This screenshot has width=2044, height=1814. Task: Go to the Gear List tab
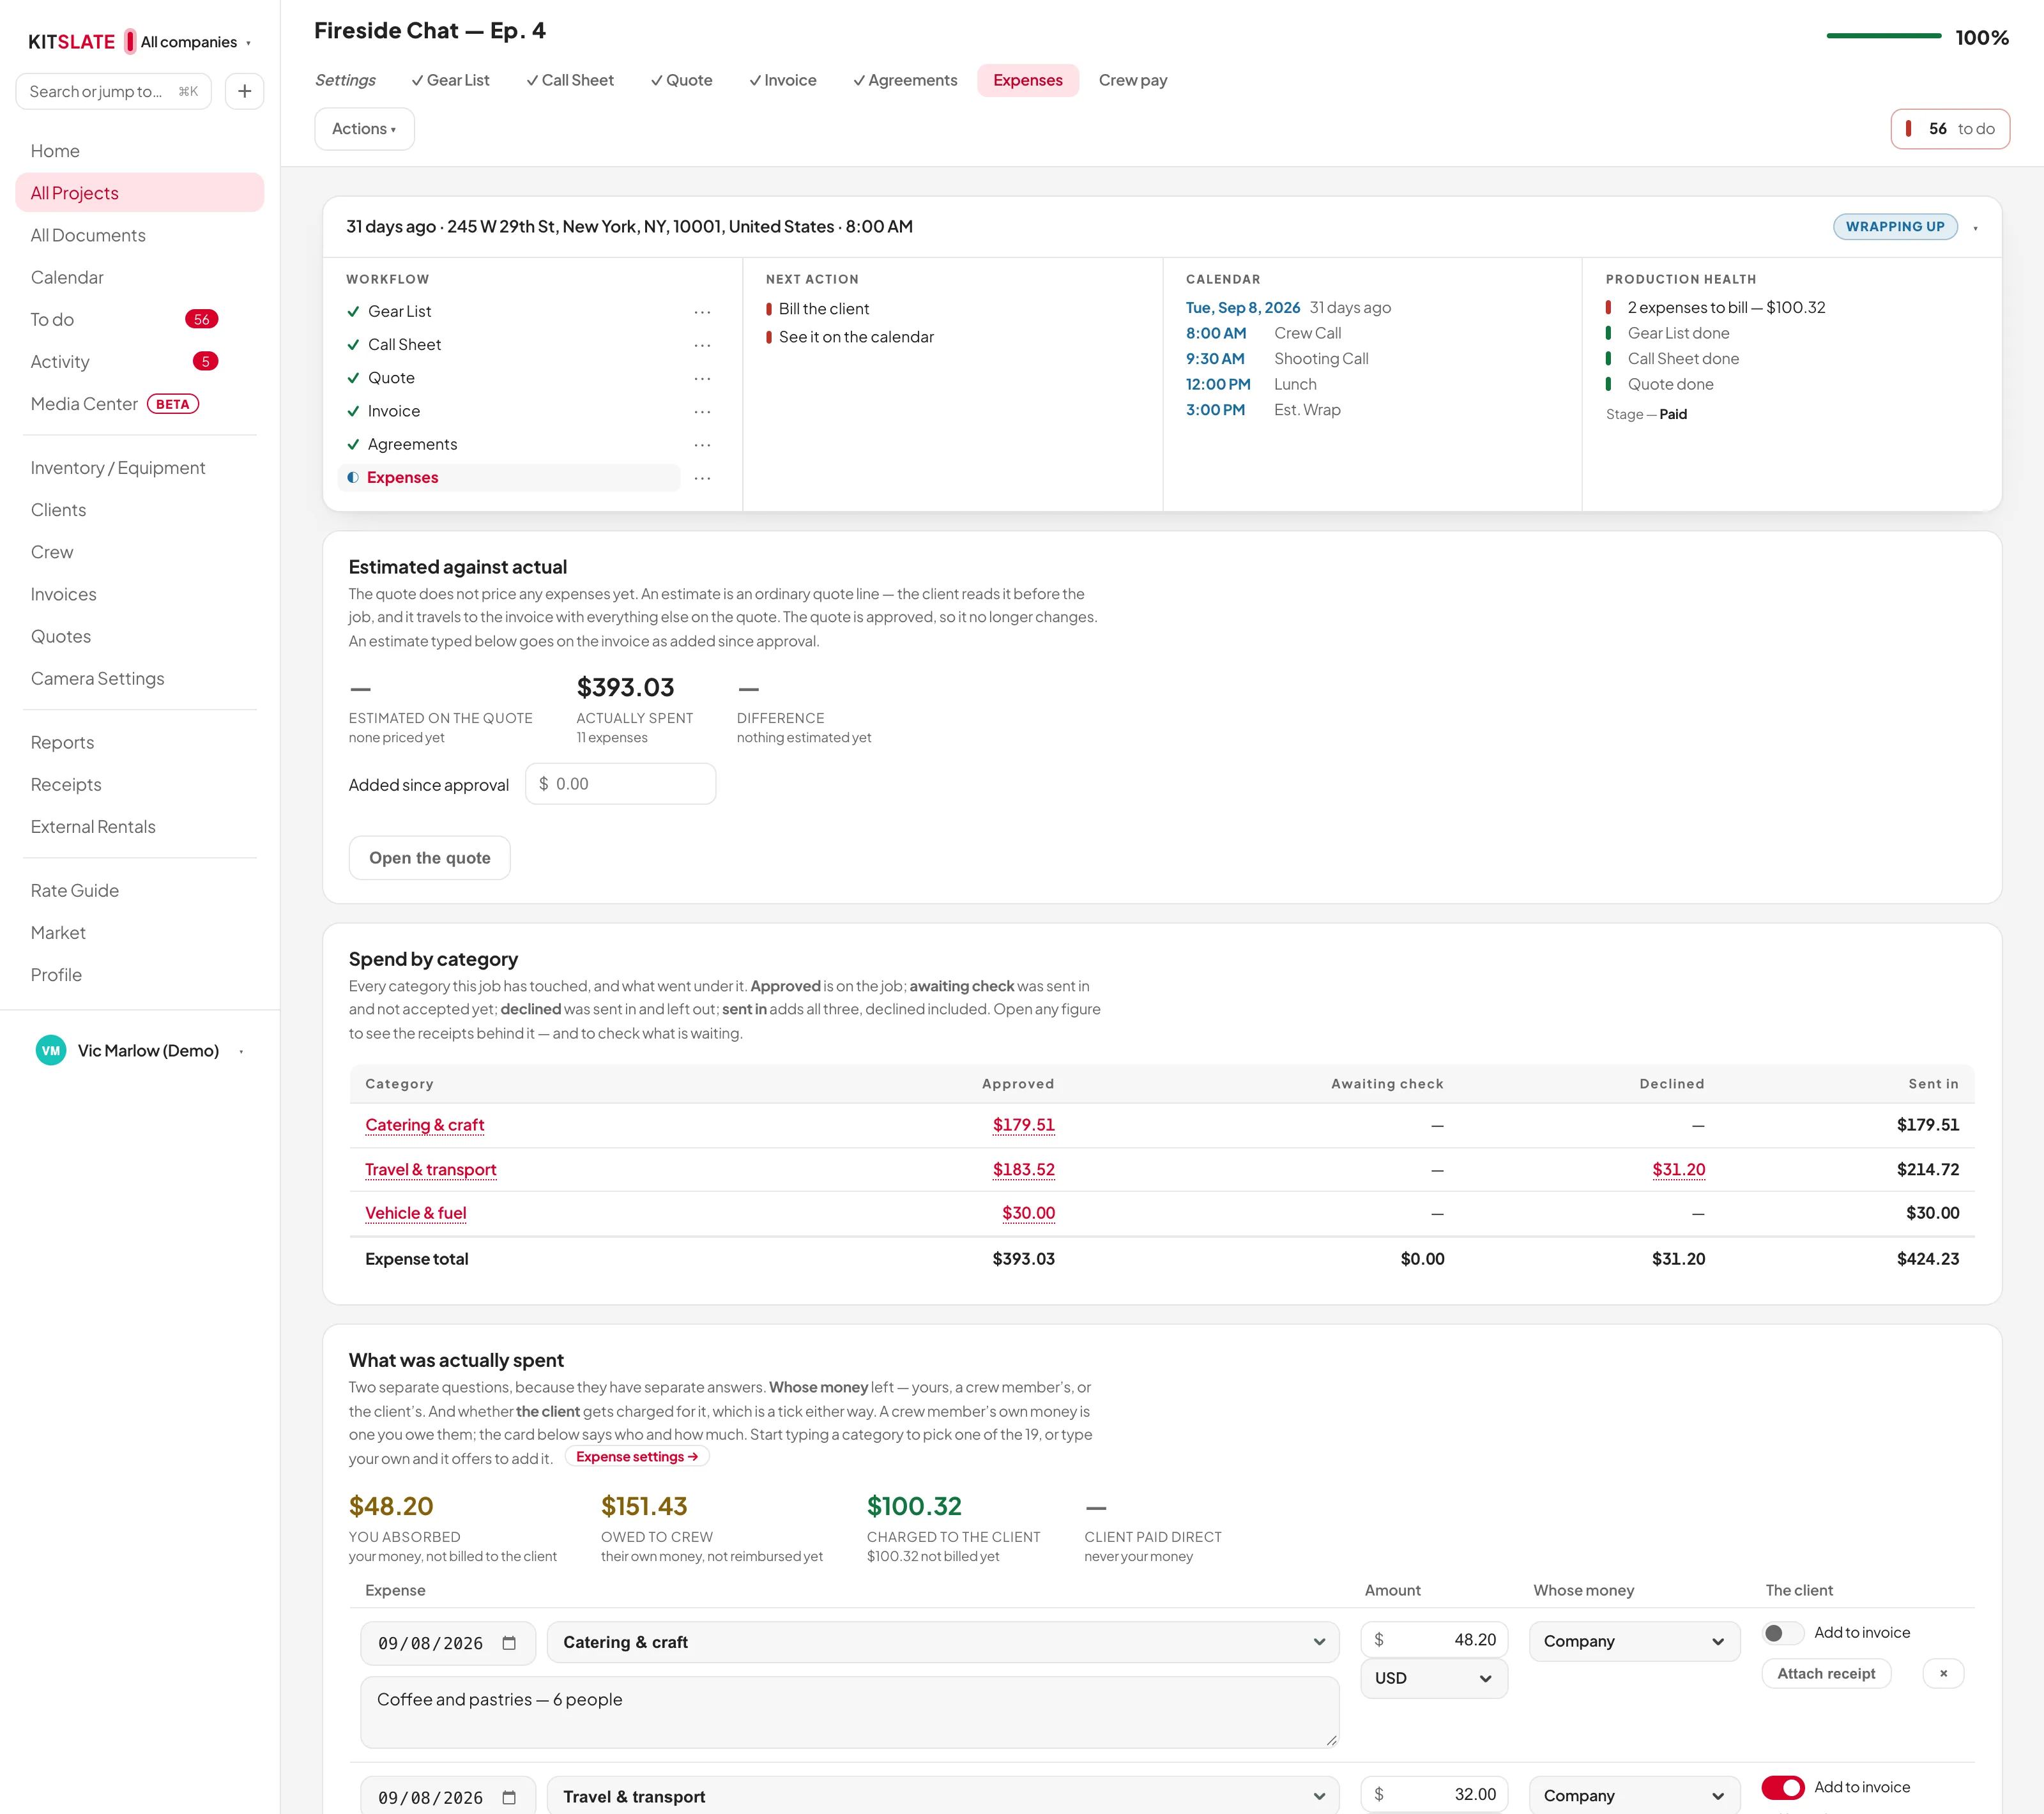(450, 80)
